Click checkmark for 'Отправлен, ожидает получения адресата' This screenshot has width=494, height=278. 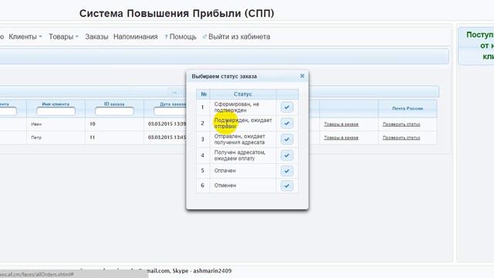click(x=286, y=139)
